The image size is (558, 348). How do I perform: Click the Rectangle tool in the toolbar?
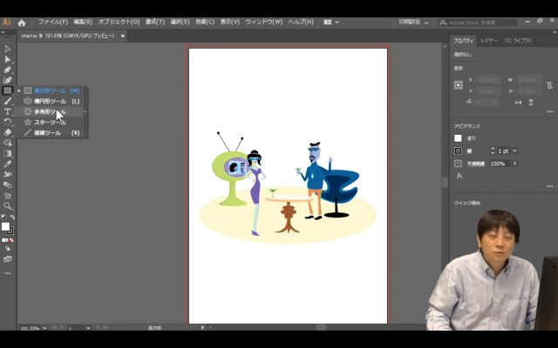click(8, 90)
